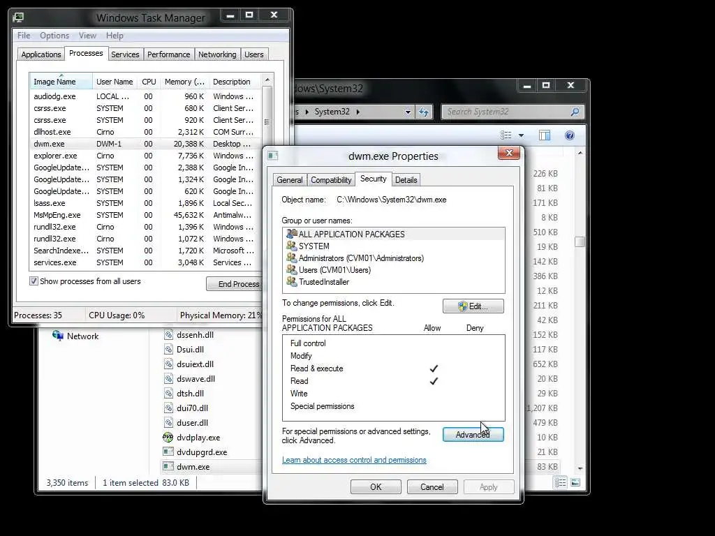The height and width of the screenshot is (536, 715).
Task: Click the Task Manager title bar icon
Action: 18,17
